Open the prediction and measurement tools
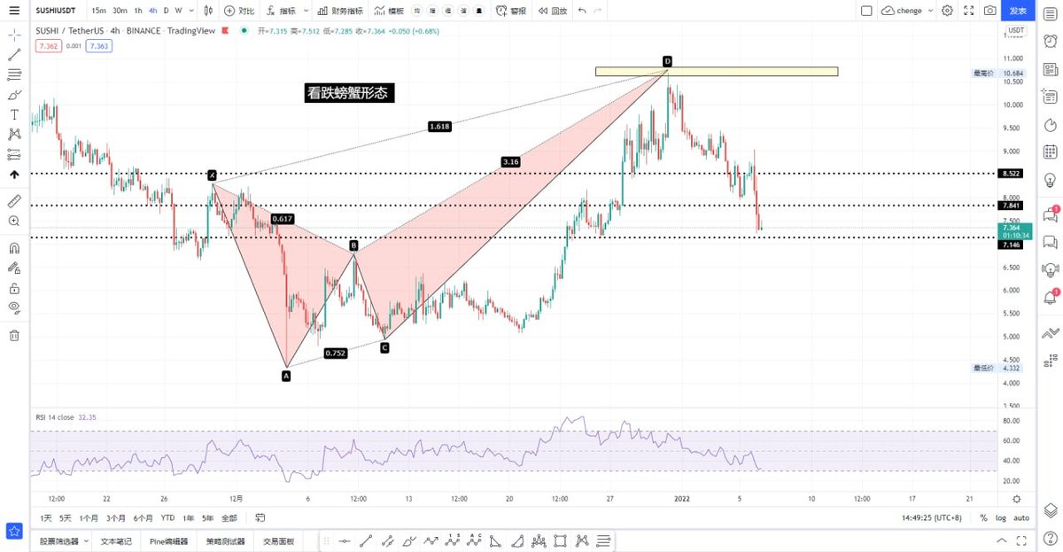Screen dimensions: 1063x552 click(x=14, y=154)
